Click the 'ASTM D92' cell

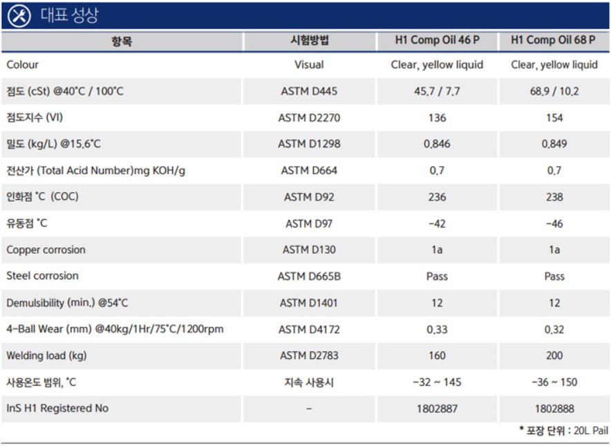coord(309,197)
